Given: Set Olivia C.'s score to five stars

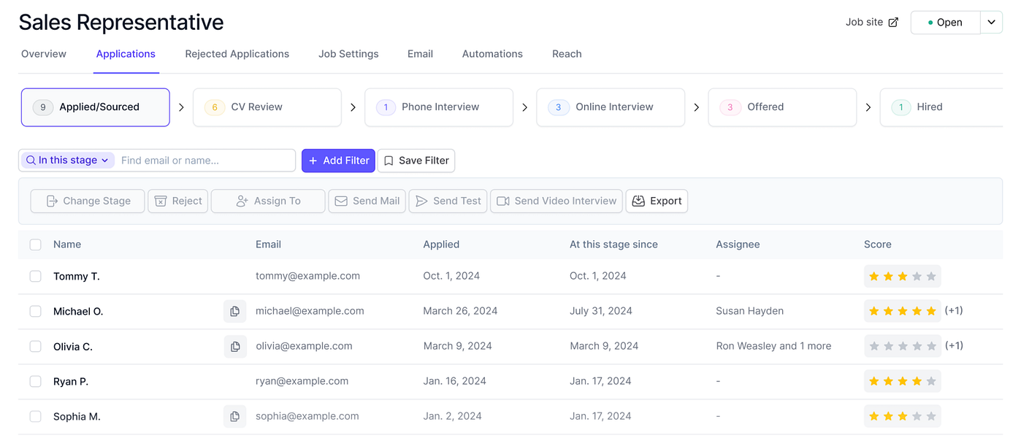Looking at the screenshot, I should coord(931,347).
